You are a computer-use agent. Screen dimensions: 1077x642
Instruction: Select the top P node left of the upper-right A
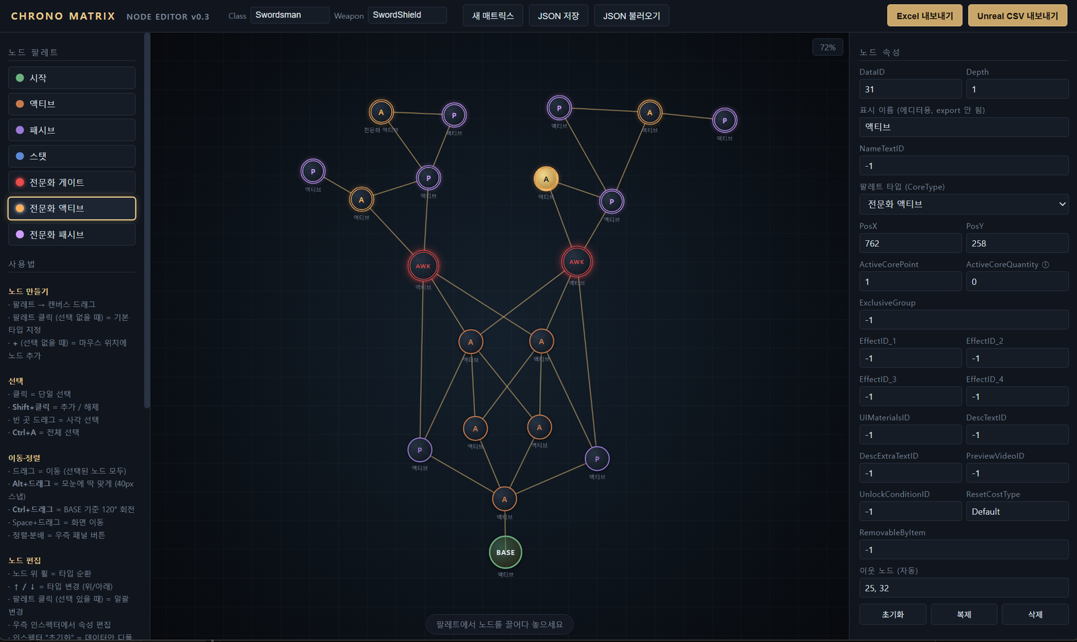[x=559, y=108]
